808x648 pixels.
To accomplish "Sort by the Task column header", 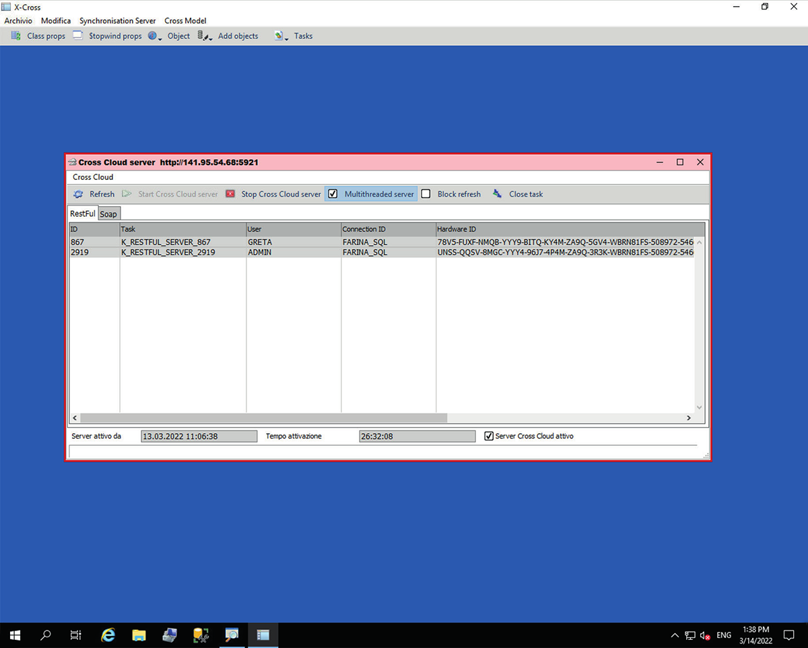I will 183,229.
